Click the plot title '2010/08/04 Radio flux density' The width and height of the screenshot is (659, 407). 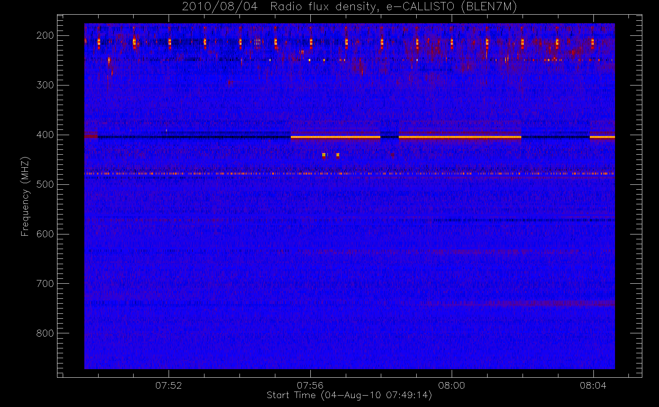click(349, 7)
